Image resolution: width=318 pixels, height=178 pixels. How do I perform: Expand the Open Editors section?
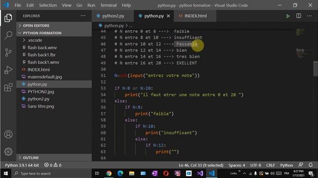[54, 25]
